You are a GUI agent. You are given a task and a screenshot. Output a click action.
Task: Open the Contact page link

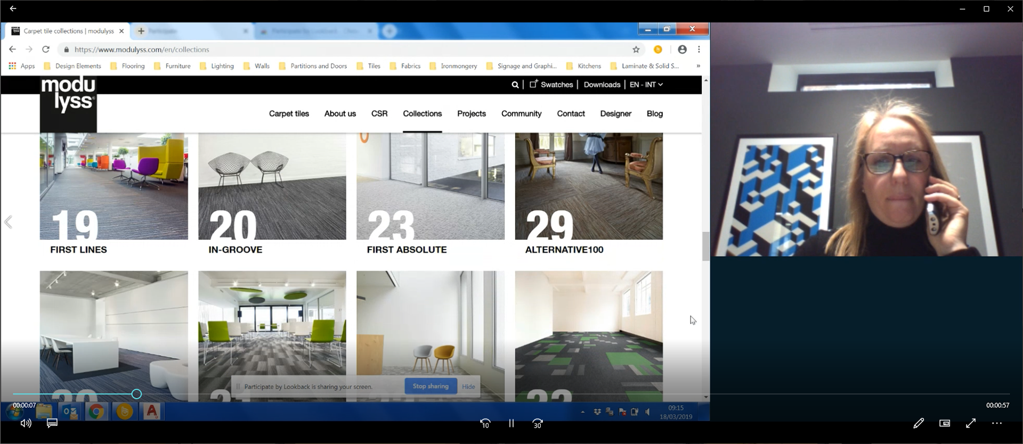pyautogui.click(x=571, y=113)
